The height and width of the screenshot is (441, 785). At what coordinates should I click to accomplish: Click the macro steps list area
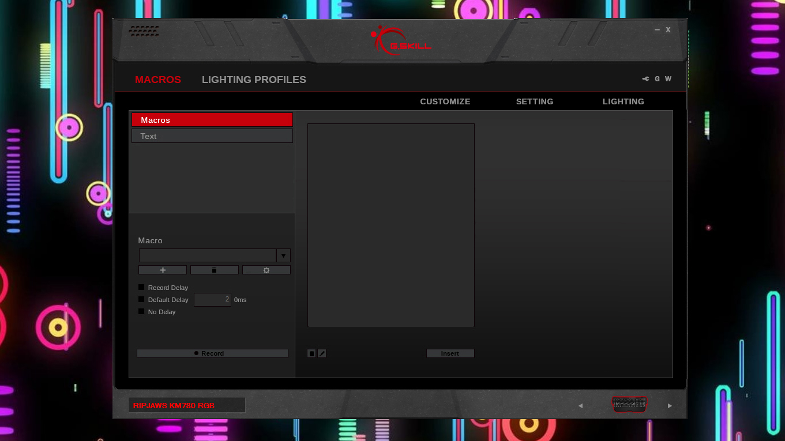(x=391, y=225)
